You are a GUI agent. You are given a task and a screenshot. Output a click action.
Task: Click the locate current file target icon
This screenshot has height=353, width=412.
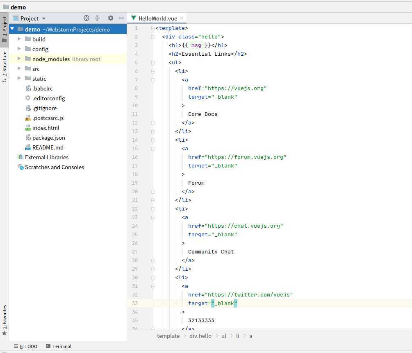tap(86, 18)
